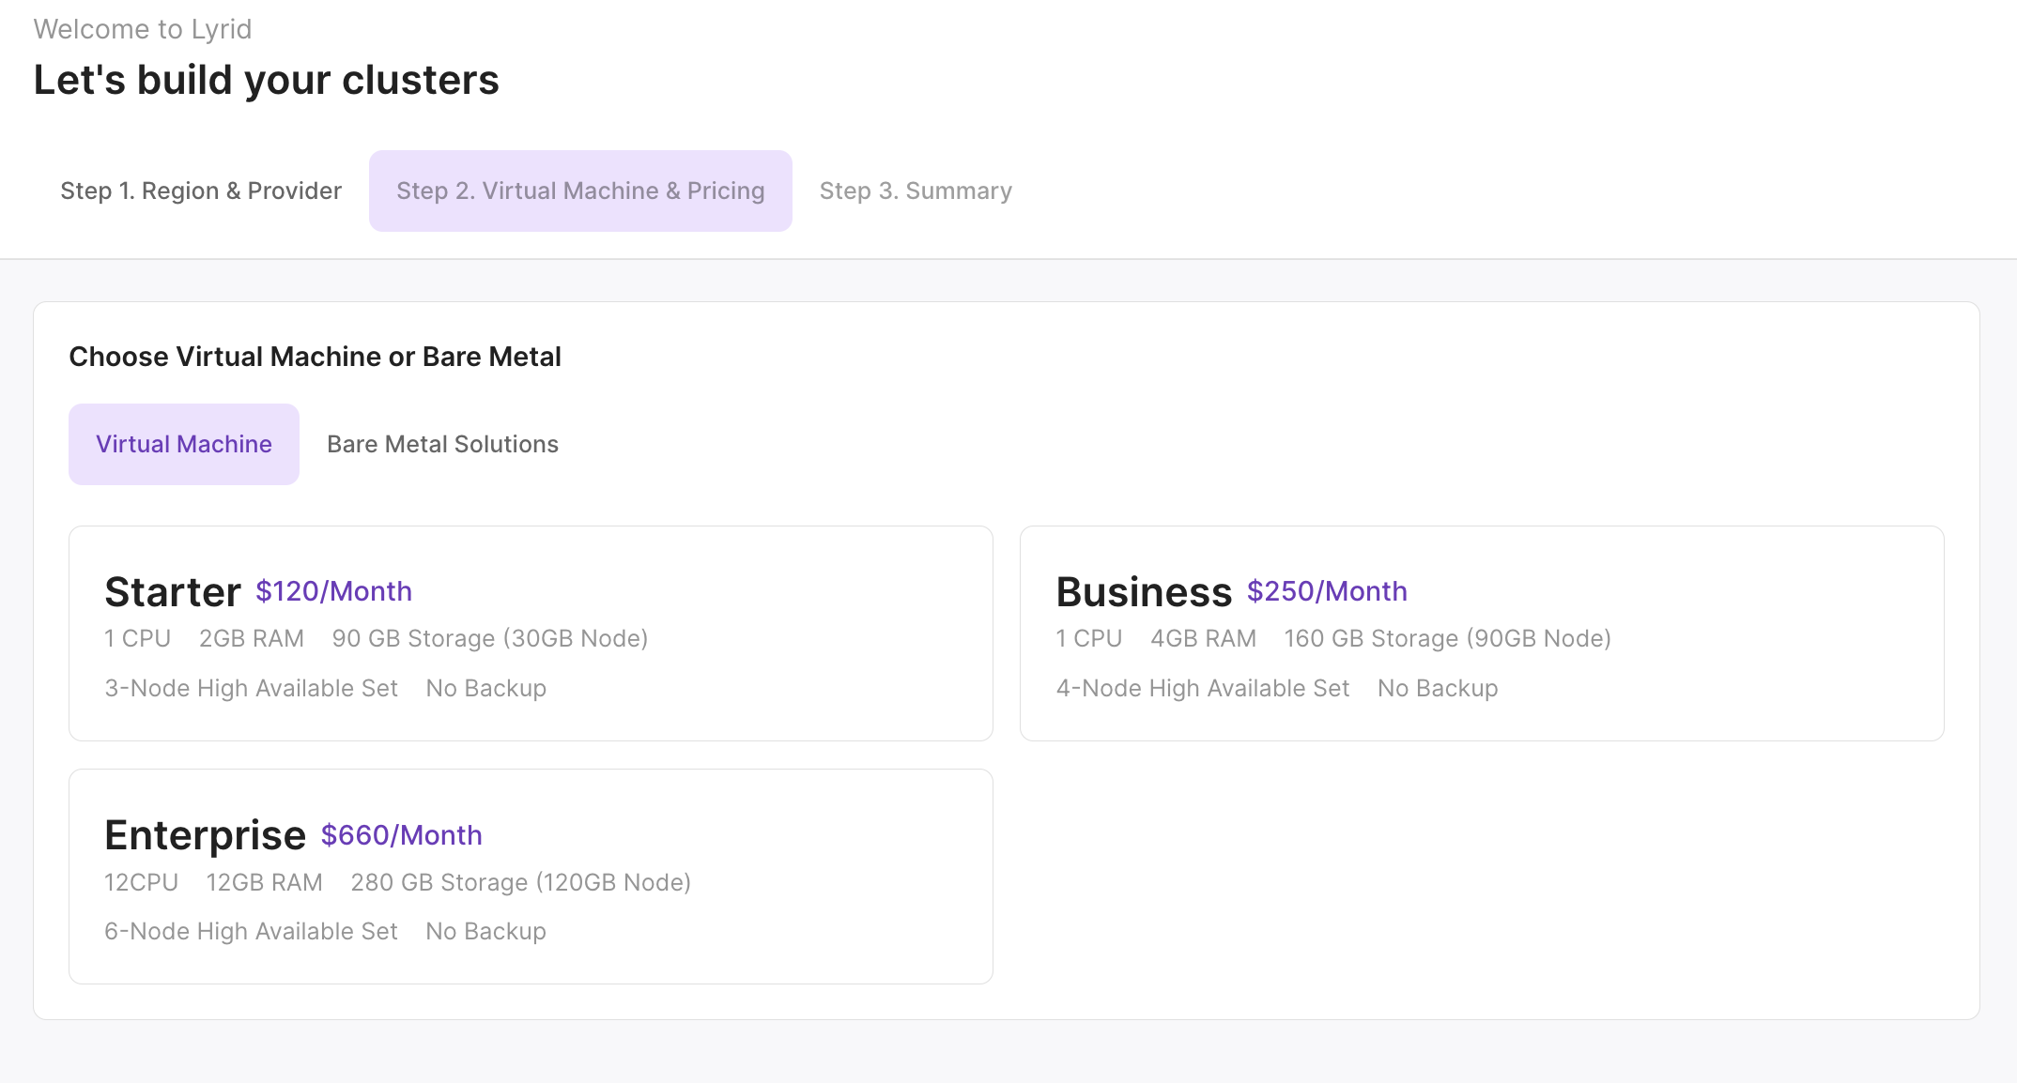This screenshot has width=2017, height=1083.
Task: Go to Step 1. Region & Provider
Action: click(x=201, y=191)
